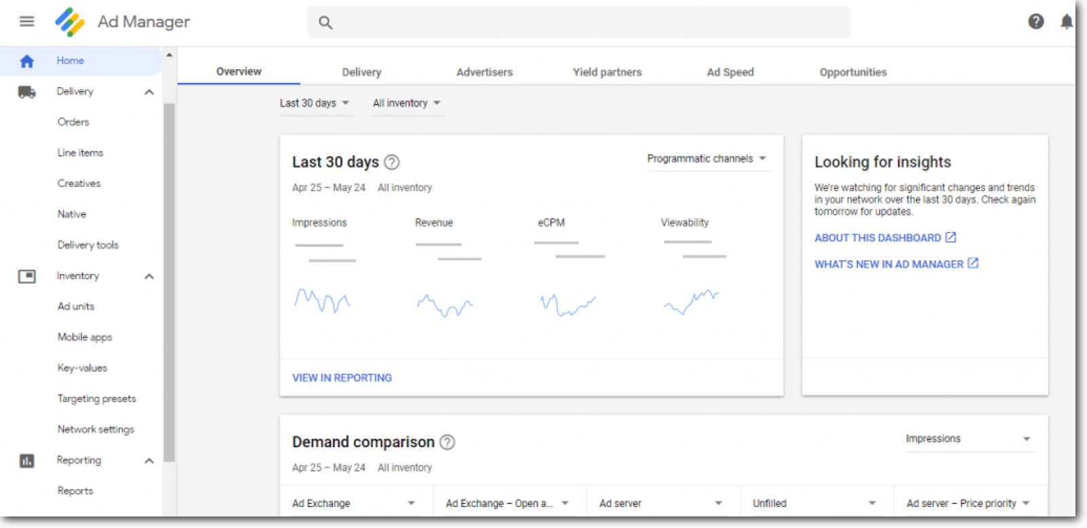
Task: Collapse the Inventory sidebar section
Action: 149,276
